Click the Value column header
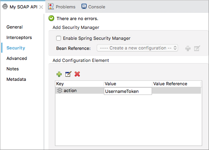The width and height of the screenshot is (209, 150). point(128,84)
